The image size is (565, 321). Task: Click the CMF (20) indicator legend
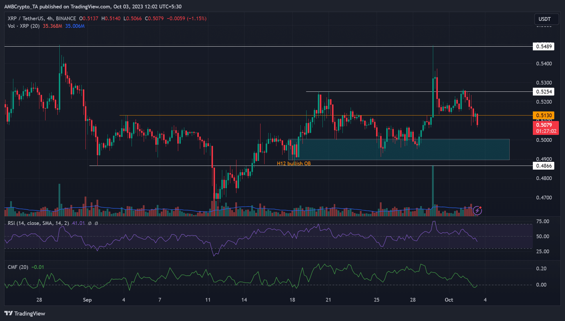pyautogui.click(x=18, y=267)
